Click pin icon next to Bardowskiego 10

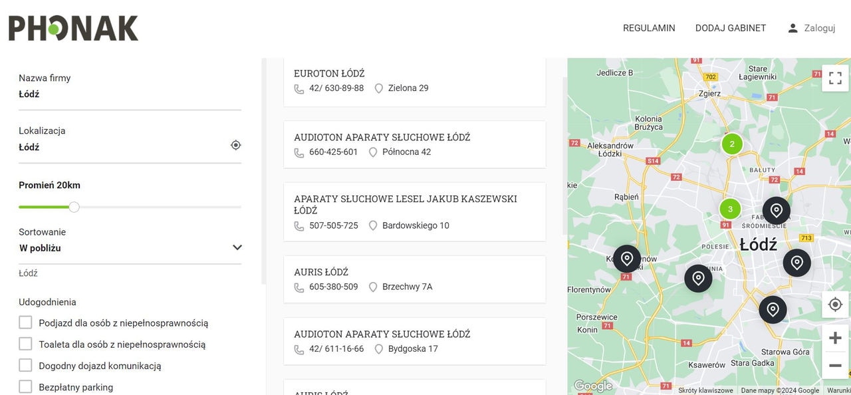(373, 226)
